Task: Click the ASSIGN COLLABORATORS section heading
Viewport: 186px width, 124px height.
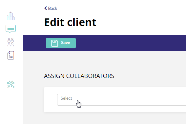Action: point(79,76)
